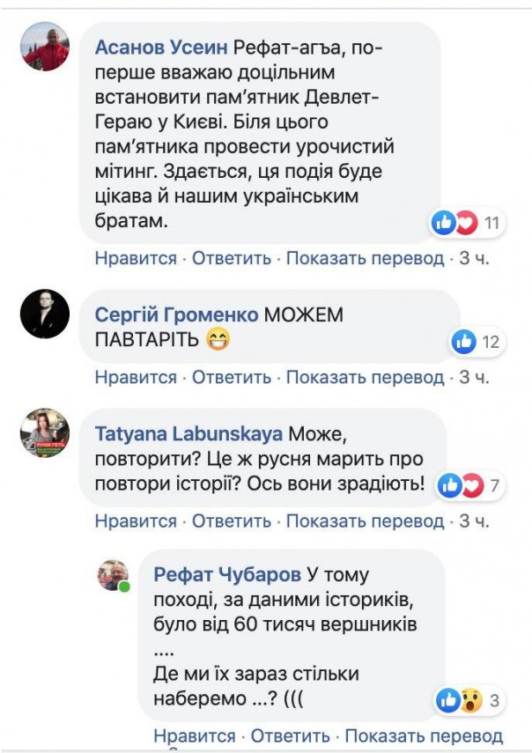Show translation of Асанов Усеин's comment
Viewport: 532px width, 753px height.
[365, 258]
